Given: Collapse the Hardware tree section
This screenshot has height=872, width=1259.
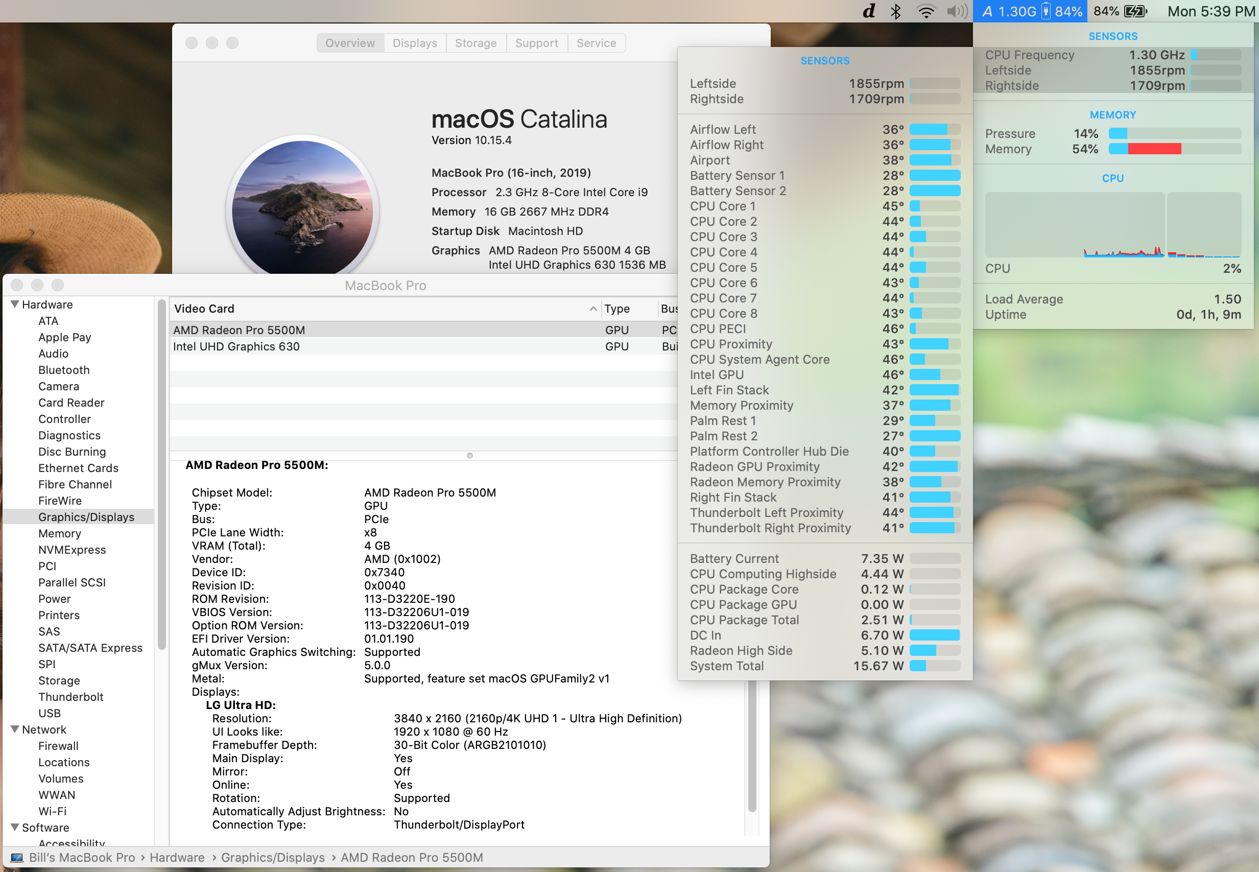Looking at the screenshot, I should (x=15, y=304).
